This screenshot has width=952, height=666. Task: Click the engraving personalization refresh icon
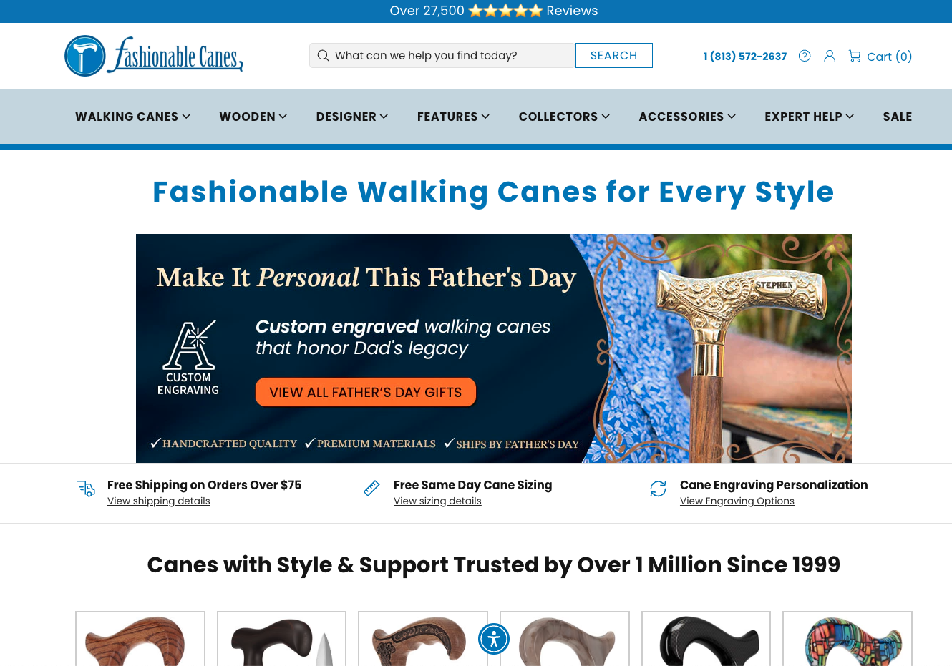[x=659, y=489]
